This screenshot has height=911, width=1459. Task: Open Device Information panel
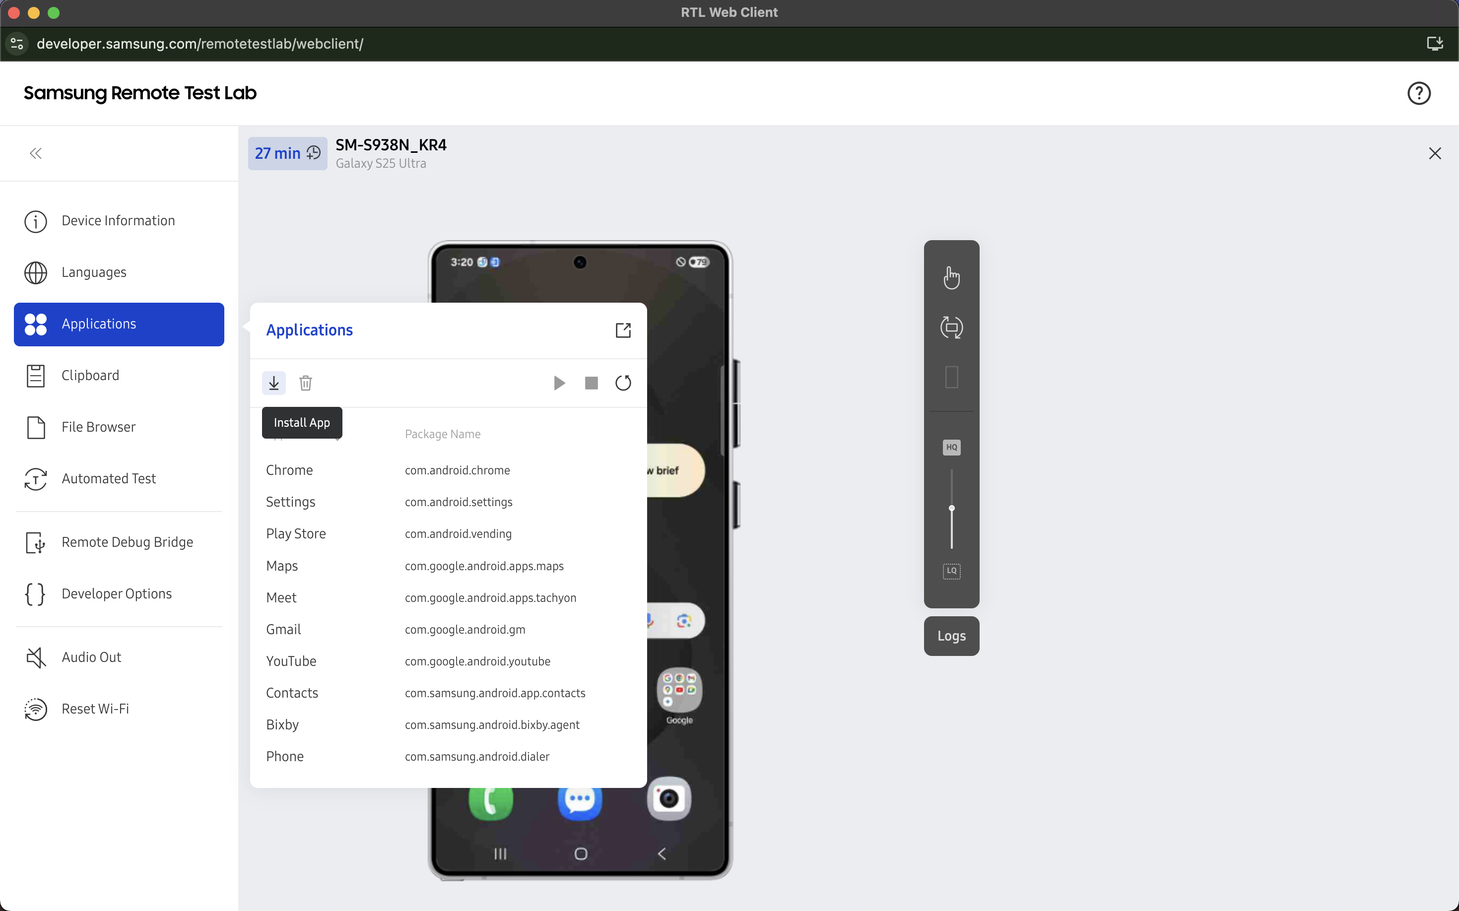tap(119, 220)
